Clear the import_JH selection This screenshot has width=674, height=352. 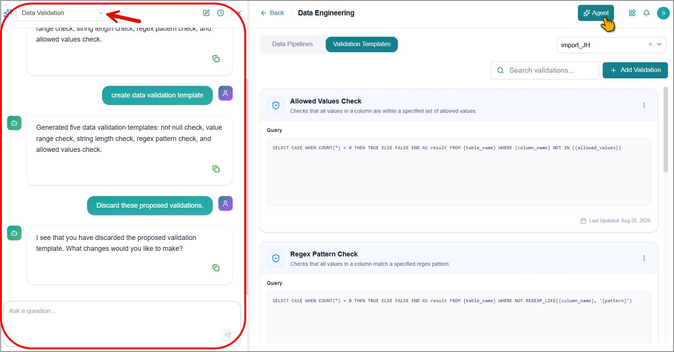tap(650, 44)
